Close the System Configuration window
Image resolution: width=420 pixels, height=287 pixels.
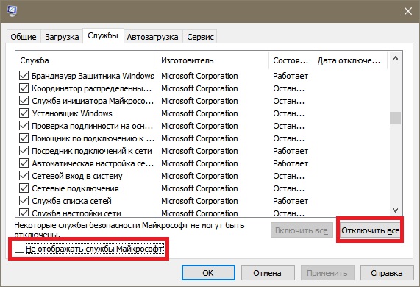click(408, 11)
